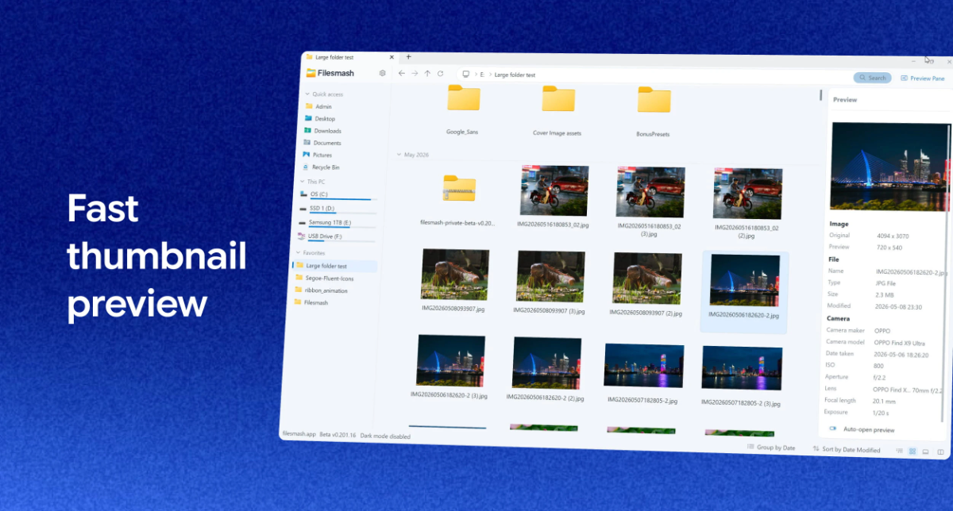Screen dimensions: 953x511
Task: Switch to list view icon
Action: click(x=899, y=451)
